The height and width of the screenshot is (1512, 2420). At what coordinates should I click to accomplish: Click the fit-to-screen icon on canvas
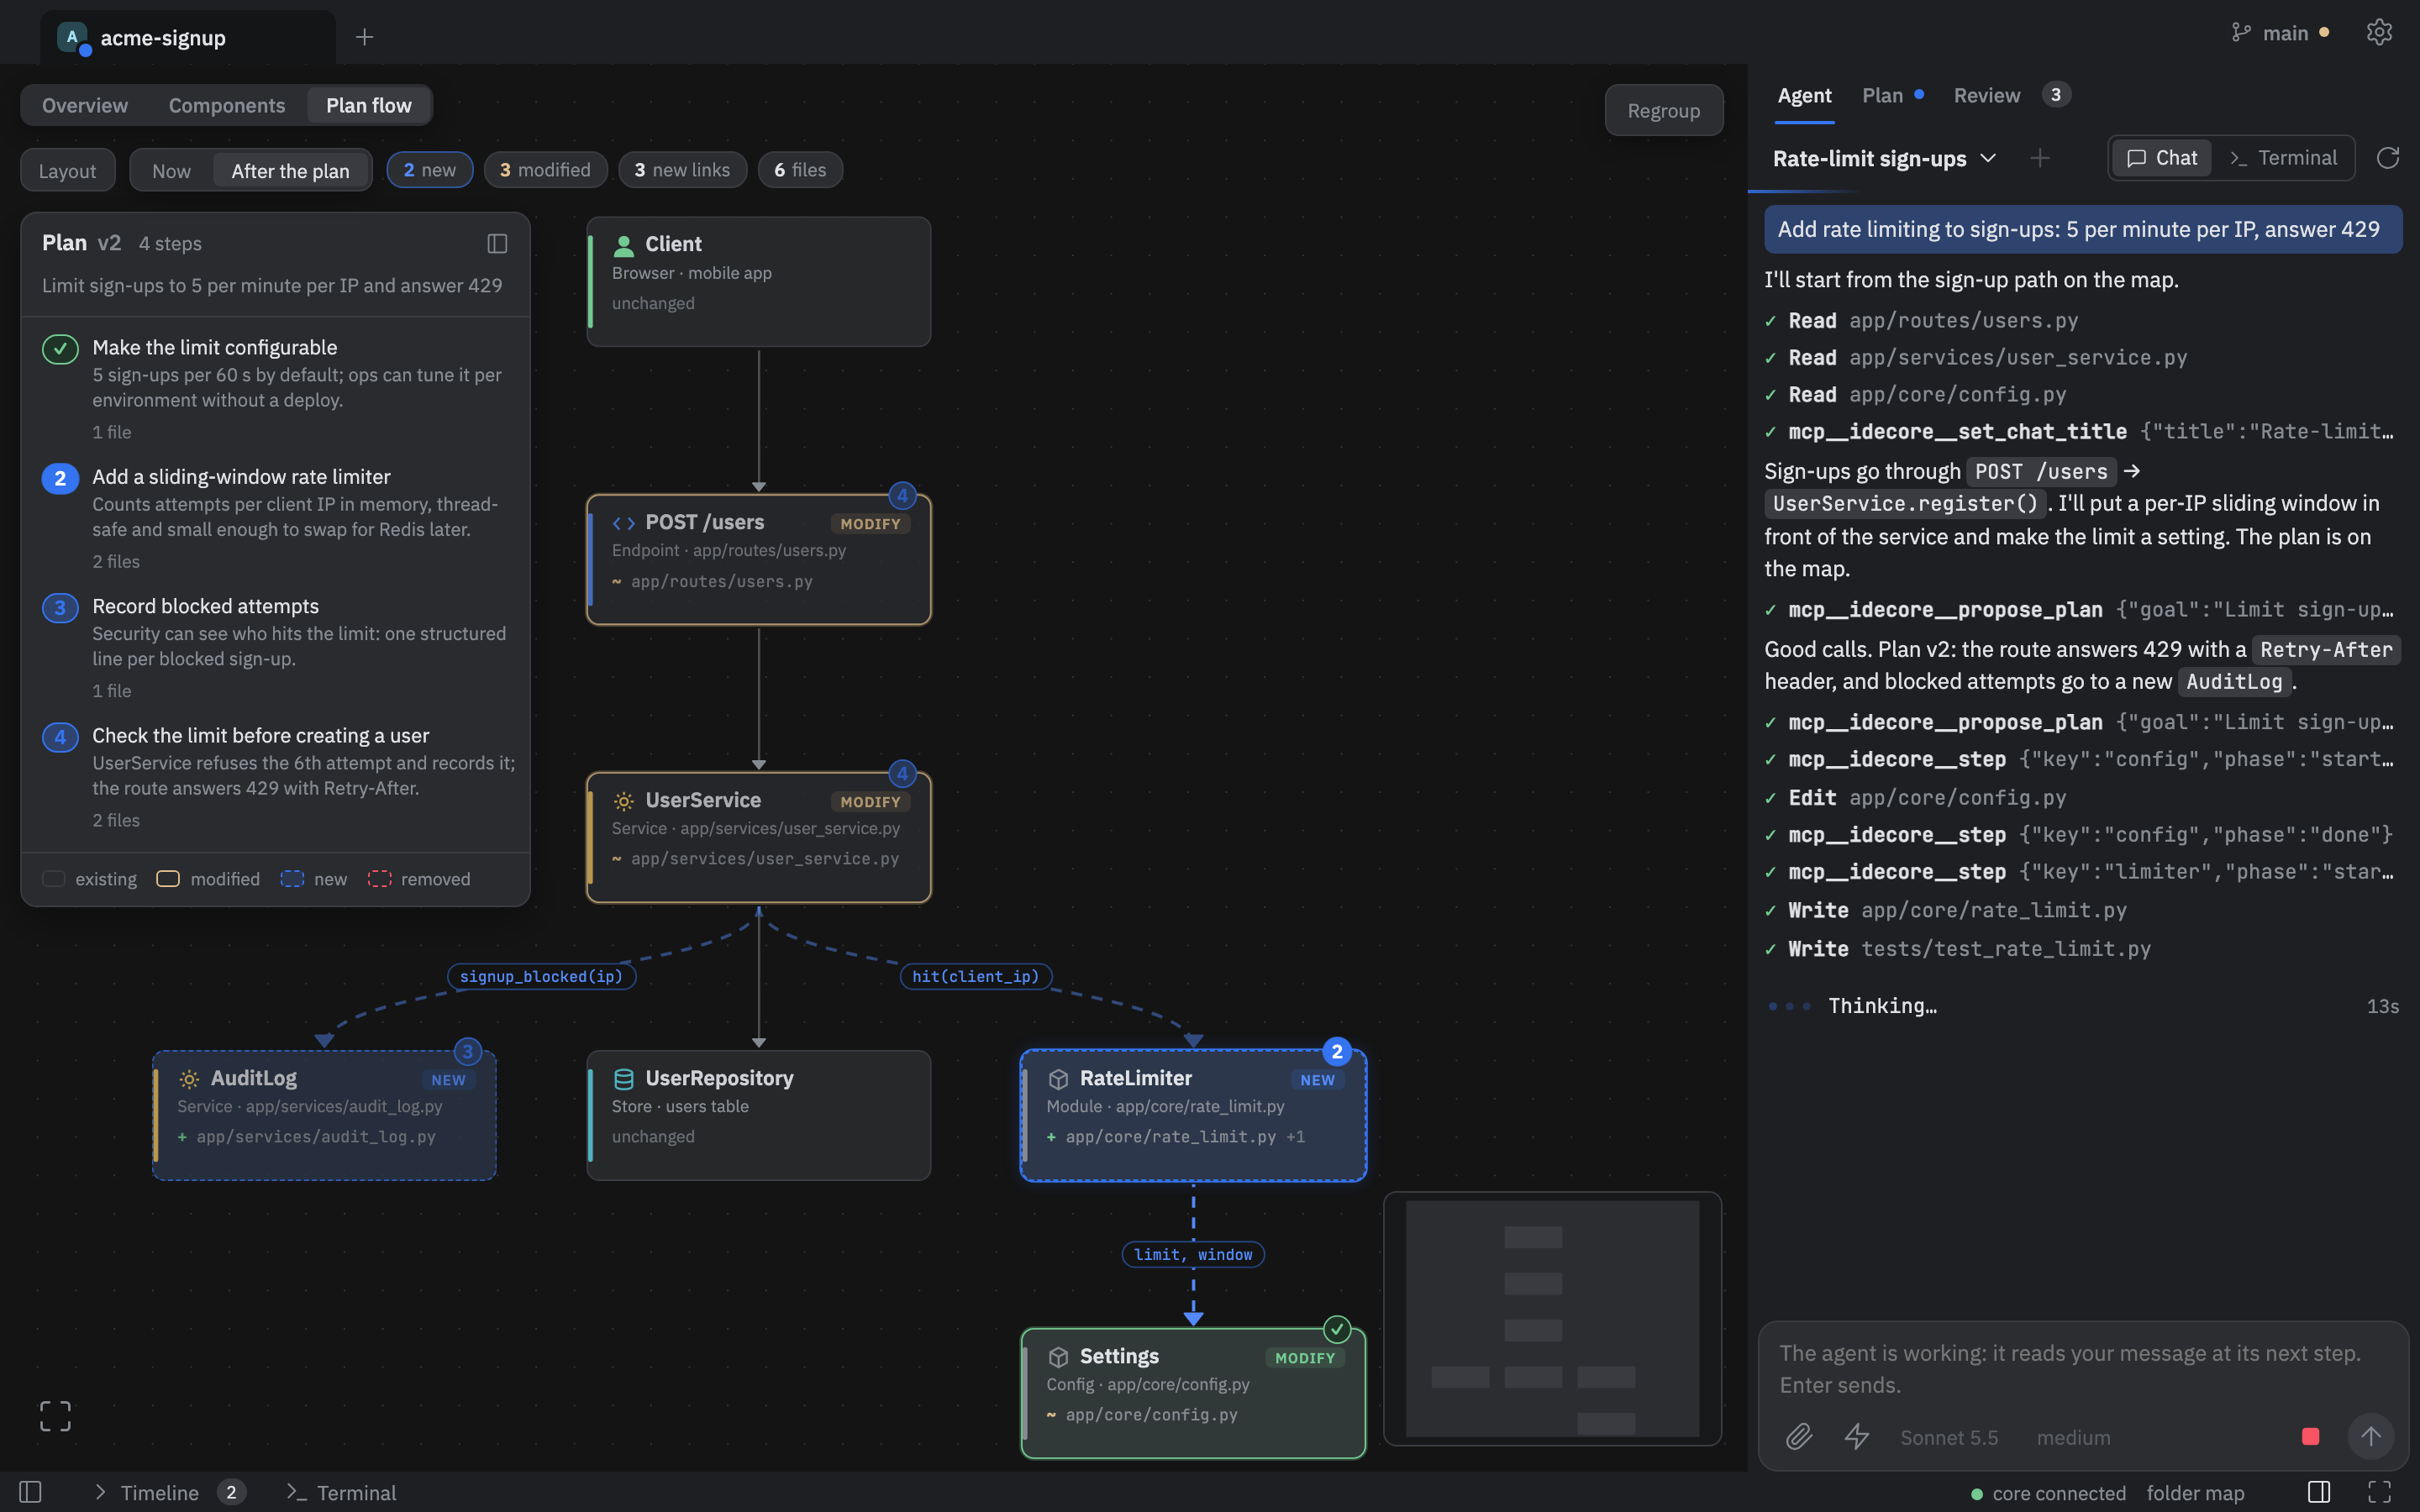pyautogui.click(x=55, y=1415)
